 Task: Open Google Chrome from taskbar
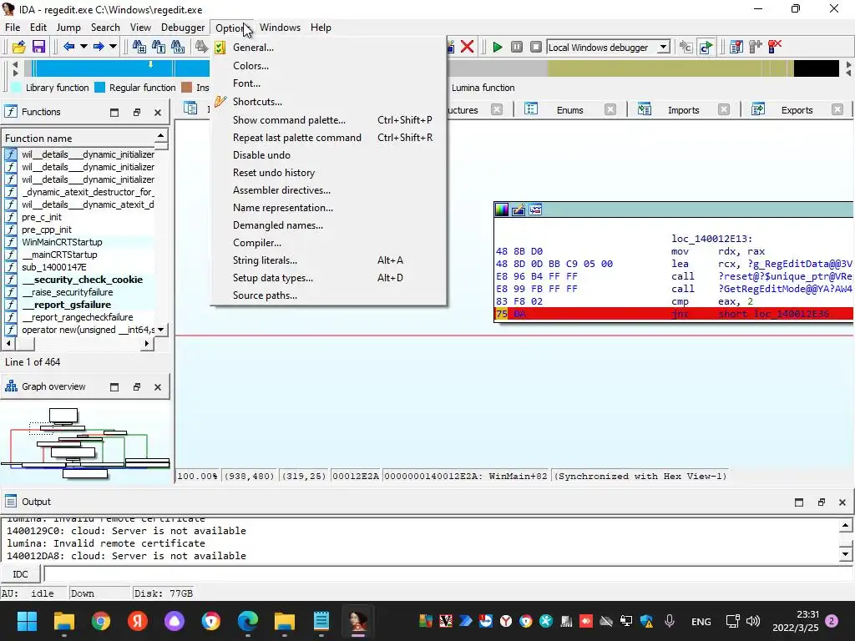click(101, 621)
